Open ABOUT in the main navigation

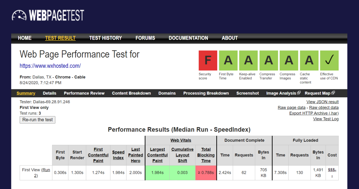(x=230, y=38)
